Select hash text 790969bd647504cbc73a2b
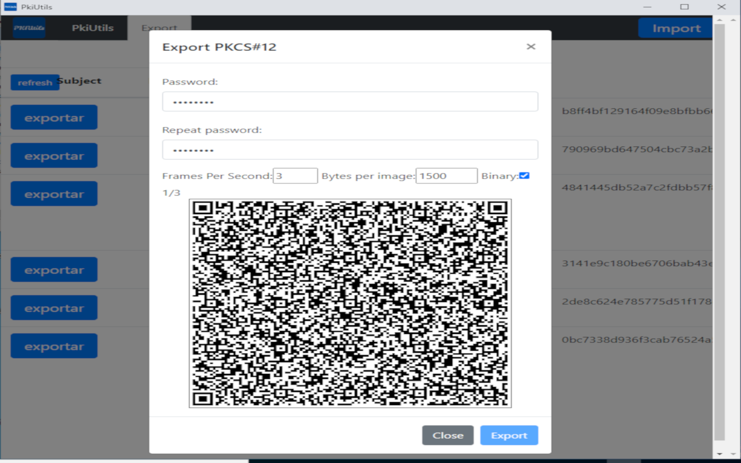 coord(637,149)
